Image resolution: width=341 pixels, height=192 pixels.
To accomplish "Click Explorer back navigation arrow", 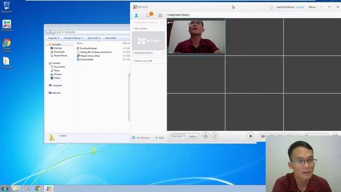I will coord(48,32).
